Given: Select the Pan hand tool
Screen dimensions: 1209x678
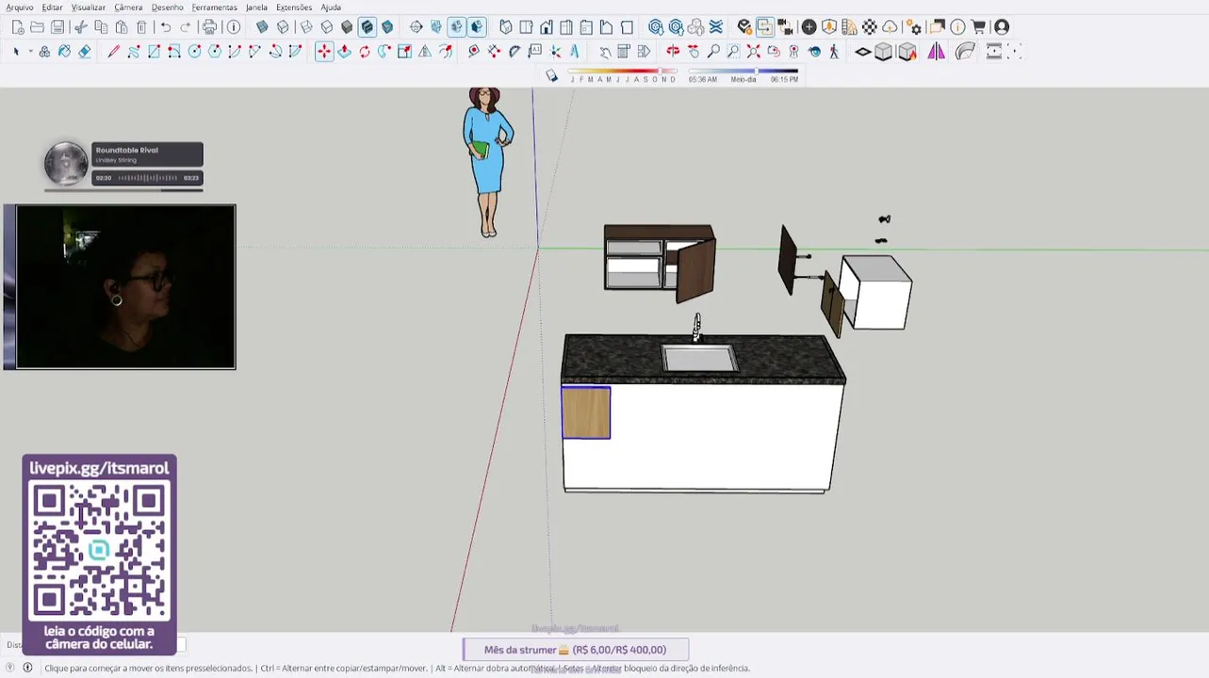Looking at the screenshot, I should pyautogui.click(x=694, y=52).
